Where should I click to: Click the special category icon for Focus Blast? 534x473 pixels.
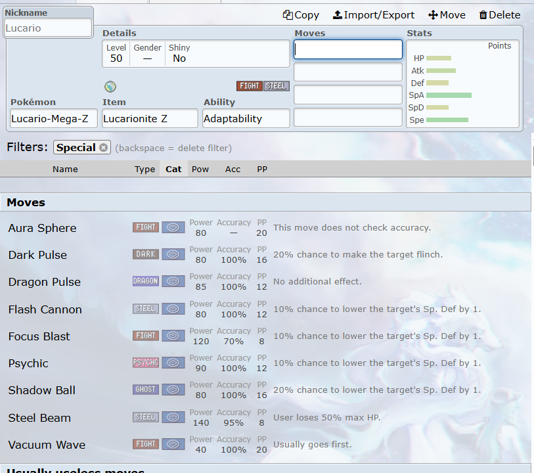click(x=173, y=336)
